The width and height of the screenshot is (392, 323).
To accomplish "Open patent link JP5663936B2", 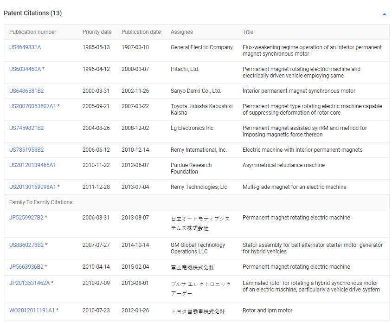I will pos(26,267).
